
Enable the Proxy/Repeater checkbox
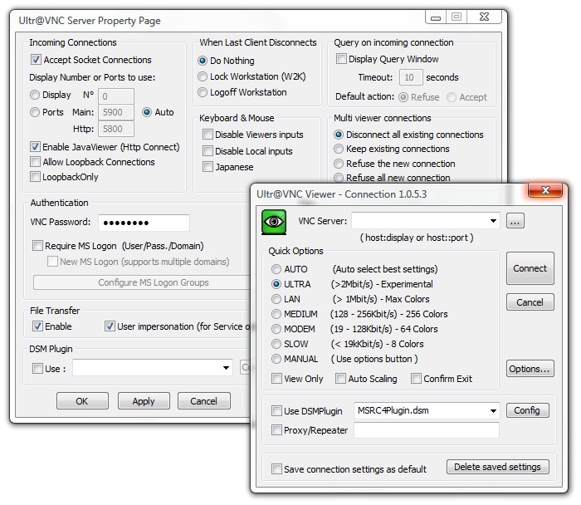[x=276, y=430]
